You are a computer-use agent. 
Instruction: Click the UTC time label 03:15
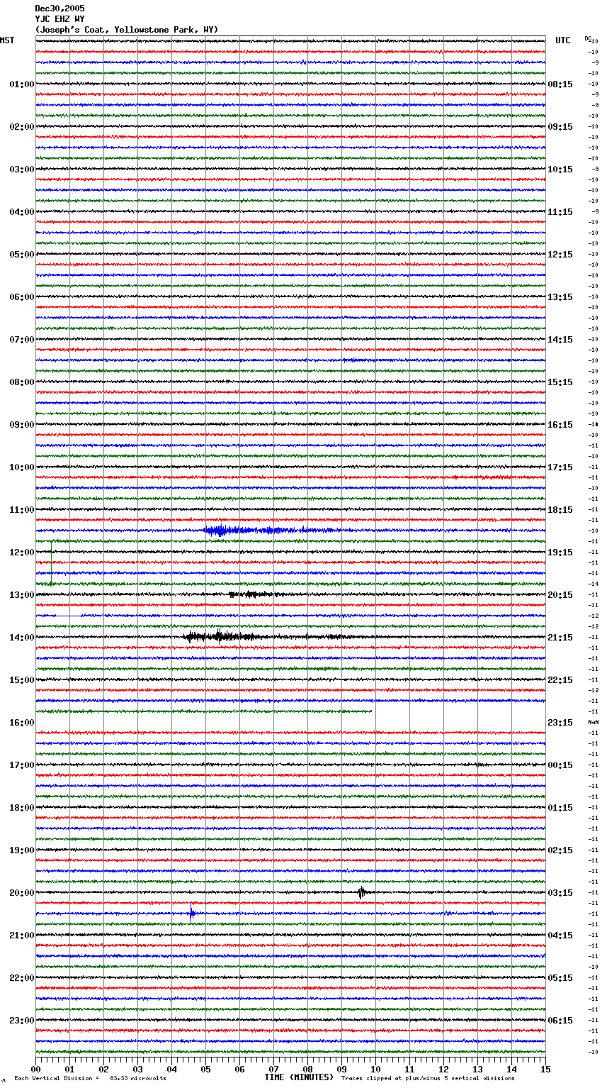560,893
